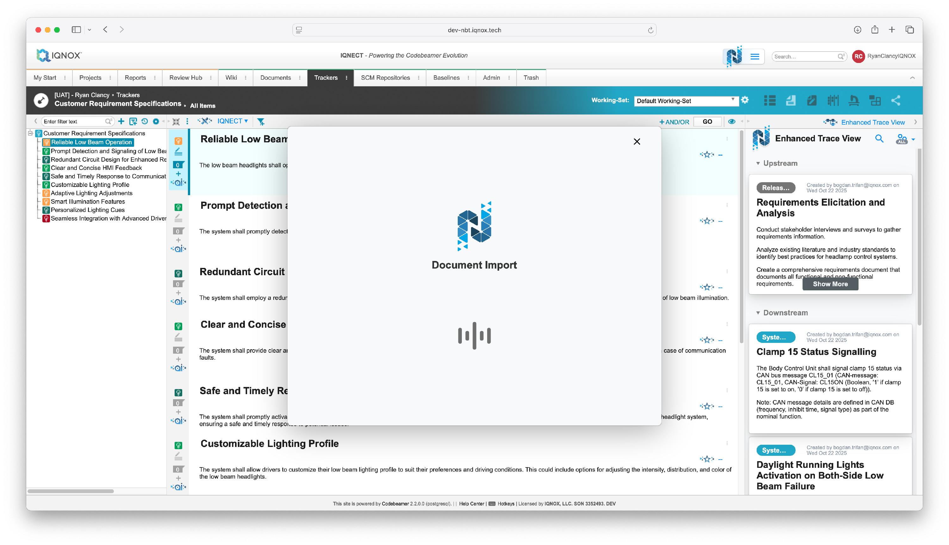This screenshot has width=949, height=545.
Task: Click the Show More button
Action: [830, 284]
